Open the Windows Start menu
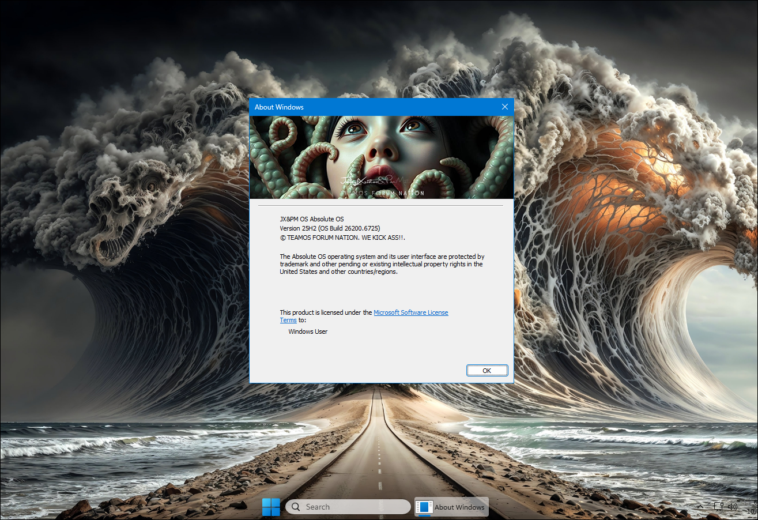758x520 pixels. 271,507
